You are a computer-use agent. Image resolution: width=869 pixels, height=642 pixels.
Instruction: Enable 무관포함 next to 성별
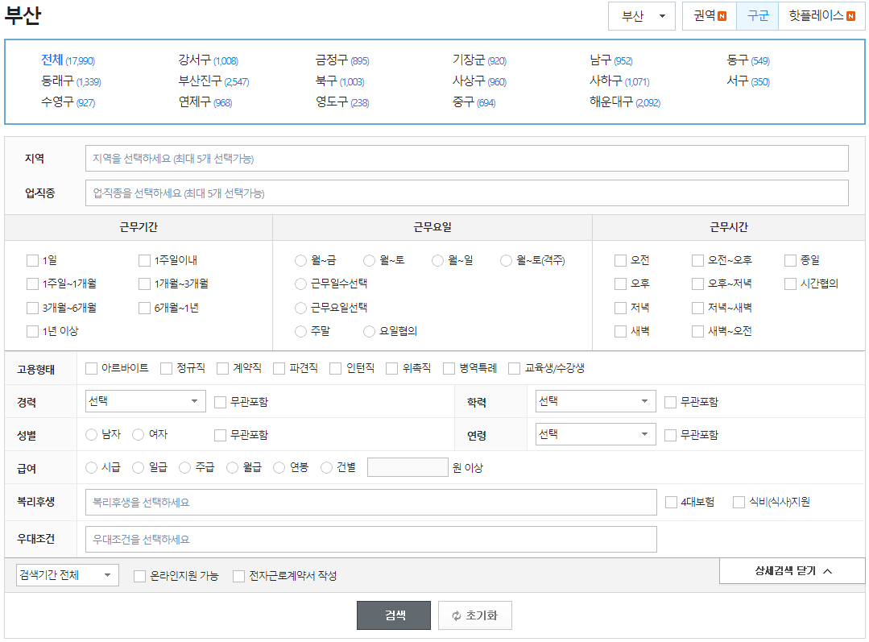(x=219, y=434)
